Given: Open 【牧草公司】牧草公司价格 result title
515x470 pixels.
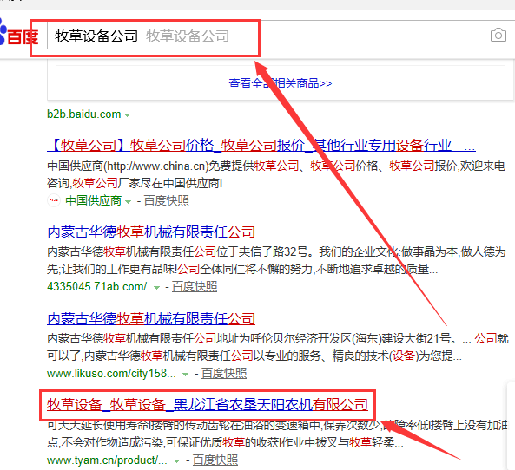Looking at the screenshot, I should pyautogui.click(x=261, y=145).
